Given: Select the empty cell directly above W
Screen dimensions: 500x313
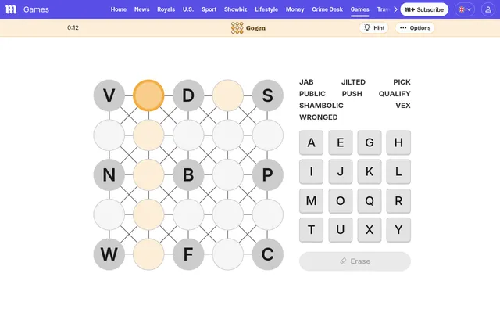Looking at the screenshot, I should [109, 214].
